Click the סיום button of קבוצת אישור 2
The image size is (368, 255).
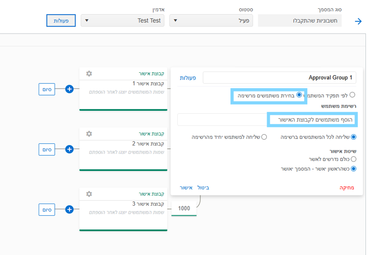(x=47, y=149)
